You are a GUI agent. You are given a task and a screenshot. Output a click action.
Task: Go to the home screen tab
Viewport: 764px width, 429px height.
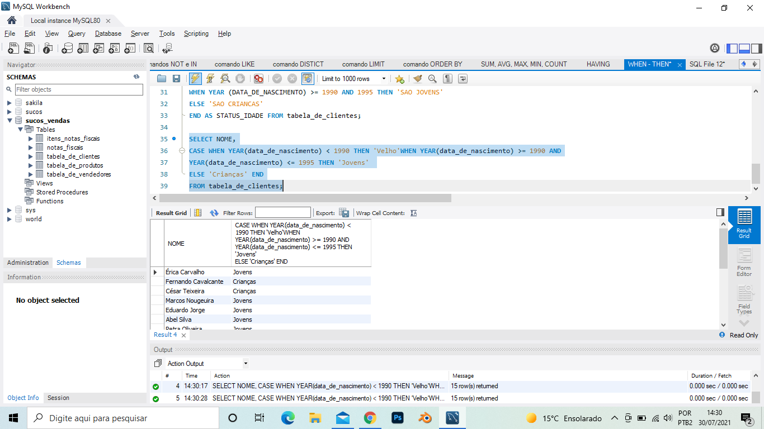point(11,20)
